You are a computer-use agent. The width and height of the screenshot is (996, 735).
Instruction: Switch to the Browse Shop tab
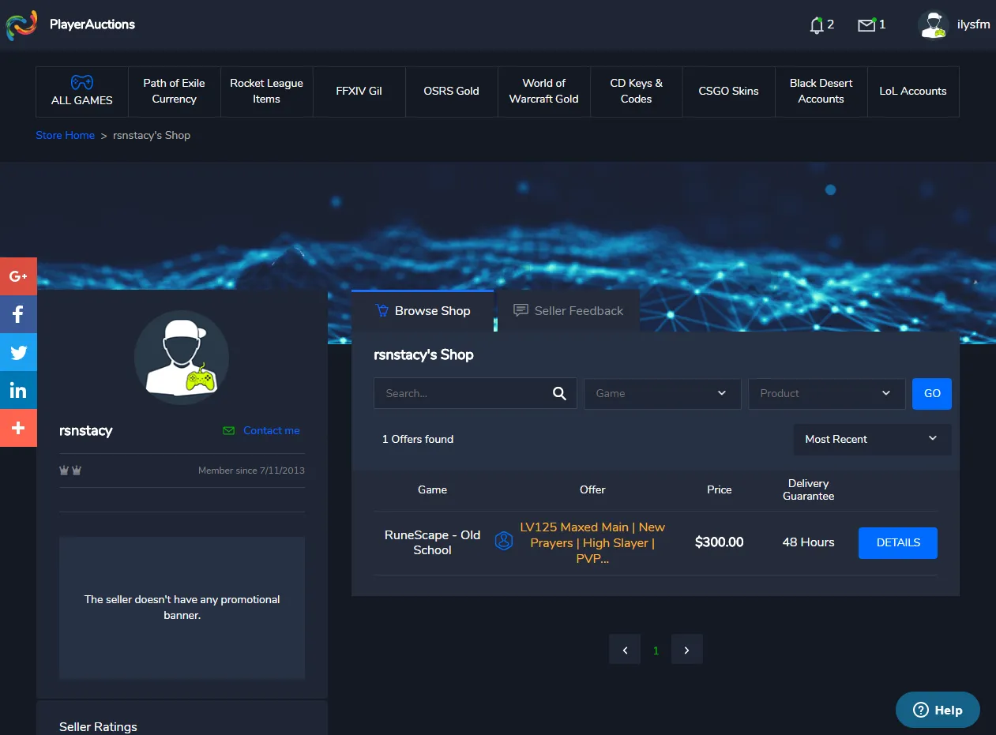[423, 311]
